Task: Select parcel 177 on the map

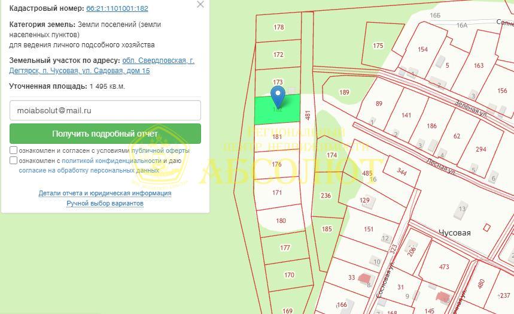Action: [285, 247]
